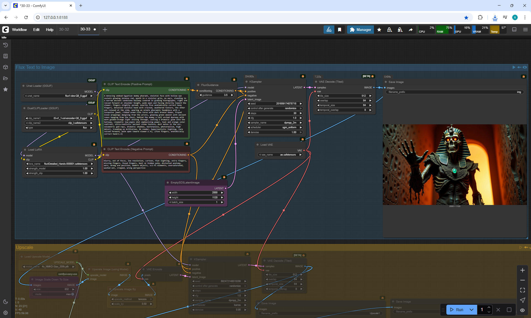Adjust the guidance 3.5 slider in FluxGuidance

pos(217,95)
